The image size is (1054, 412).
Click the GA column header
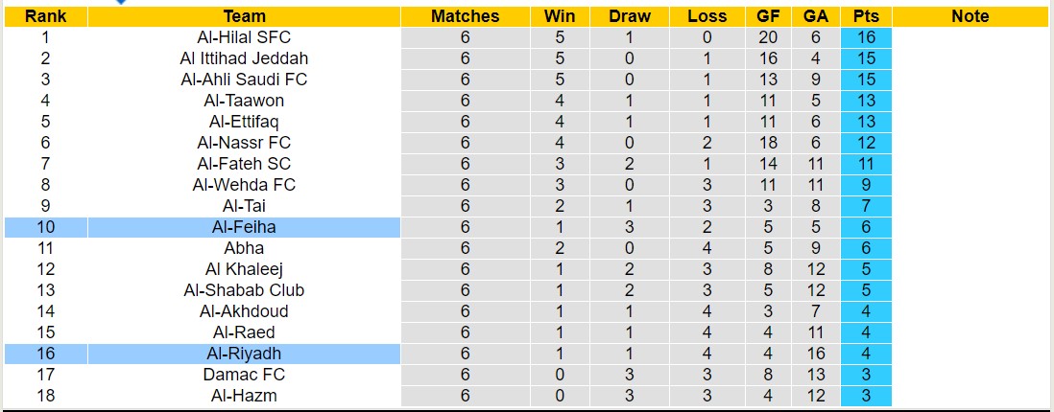817,16
